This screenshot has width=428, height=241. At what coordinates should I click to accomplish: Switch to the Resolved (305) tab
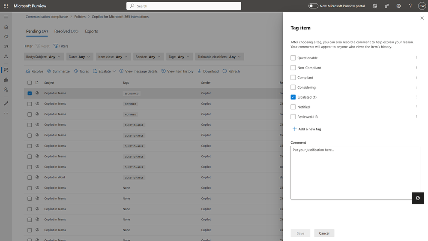(x=66, y=31)
